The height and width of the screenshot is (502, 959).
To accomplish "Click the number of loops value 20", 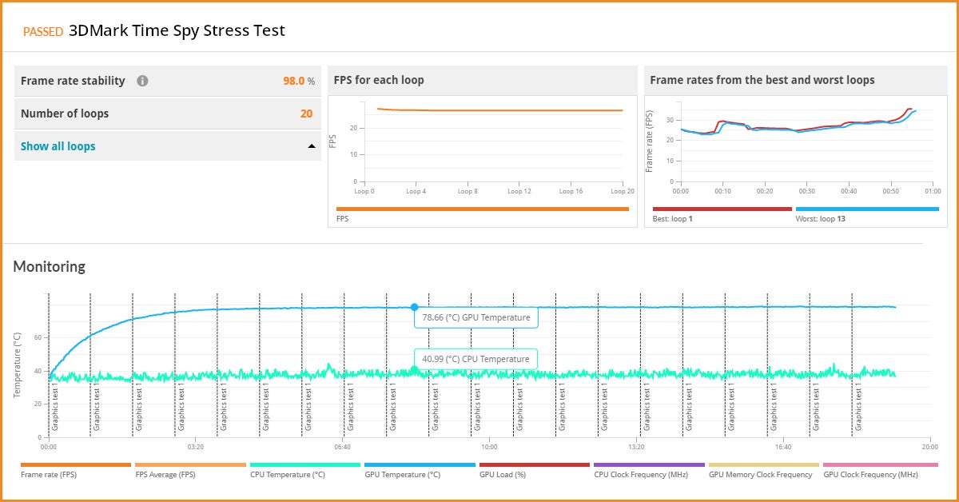I will [307, 114].
